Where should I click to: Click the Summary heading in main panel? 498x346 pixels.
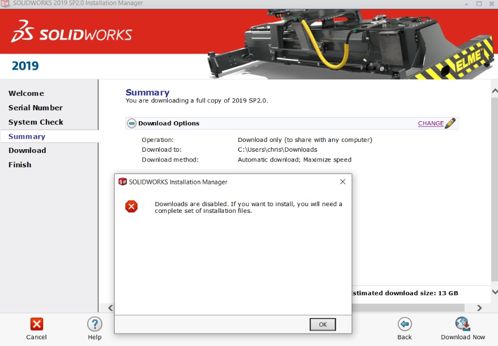tap(148, 92)
